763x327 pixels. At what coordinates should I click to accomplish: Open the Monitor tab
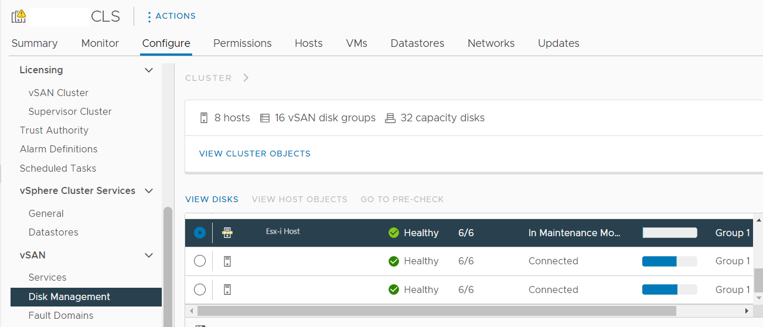click(x=100, y=43)
